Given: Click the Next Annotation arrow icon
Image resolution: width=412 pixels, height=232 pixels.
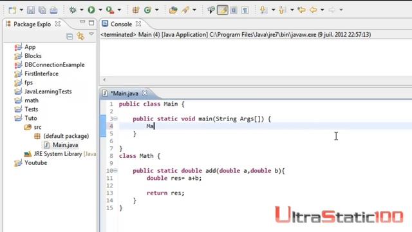Looking at the screenshot, I should 263,10.
